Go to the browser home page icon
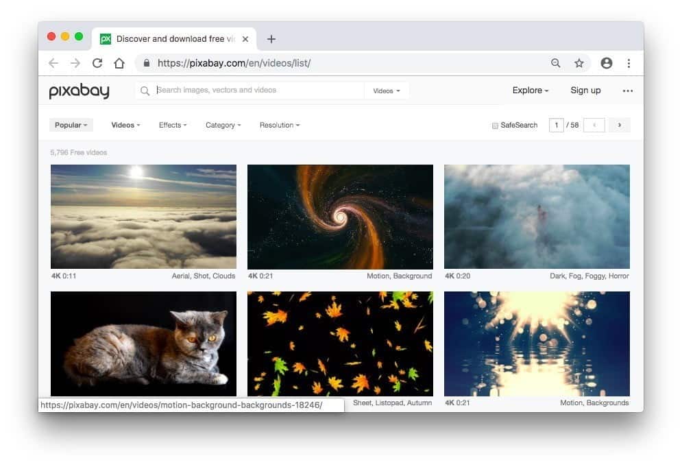Image resolution: width=682 pixels, height=467 pixels. point(119,63)
